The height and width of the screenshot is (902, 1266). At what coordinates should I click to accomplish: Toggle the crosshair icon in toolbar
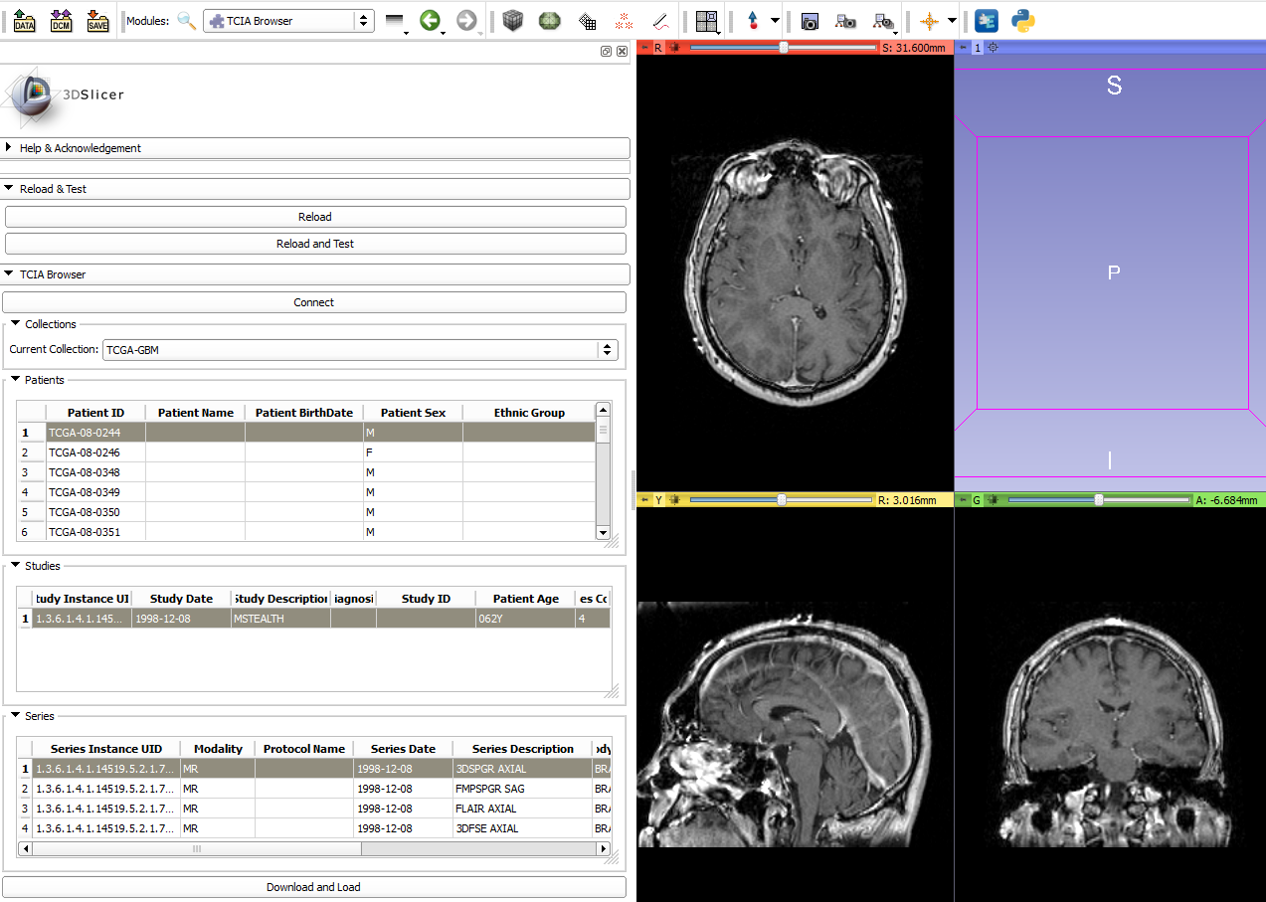pos(929,20)
